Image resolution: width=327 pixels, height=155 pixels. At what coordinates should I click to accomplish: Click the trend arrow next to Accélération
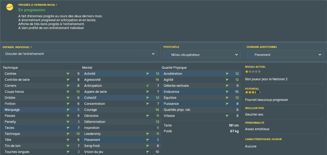point(227,74)
